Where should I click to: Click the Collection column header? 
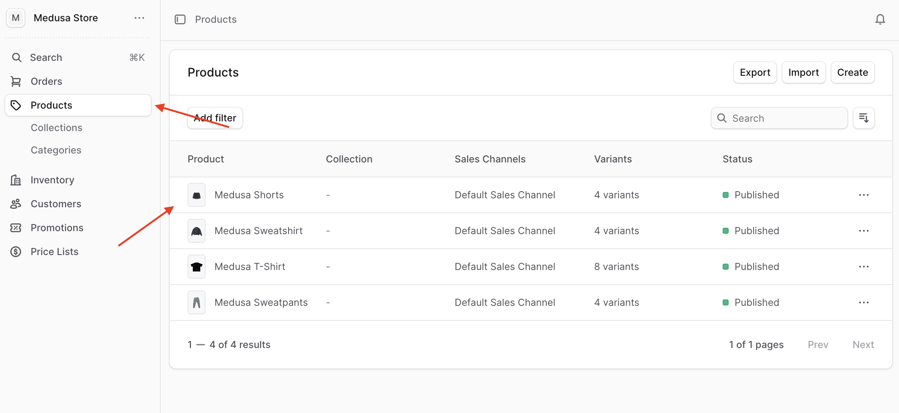tap(349, 159)
